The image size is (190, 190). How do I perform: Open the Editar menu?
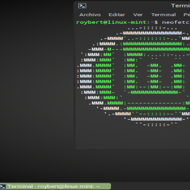click(117, 15)
